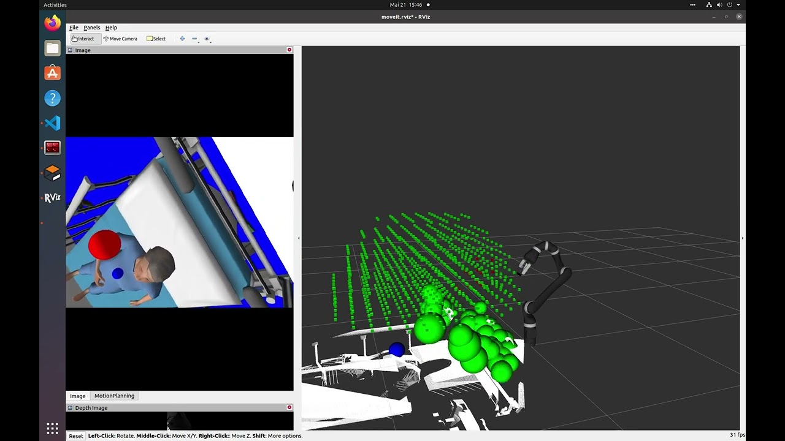Switch to the Image tab
This screenshot has height=441, width=785.
[x=78, y=396]
